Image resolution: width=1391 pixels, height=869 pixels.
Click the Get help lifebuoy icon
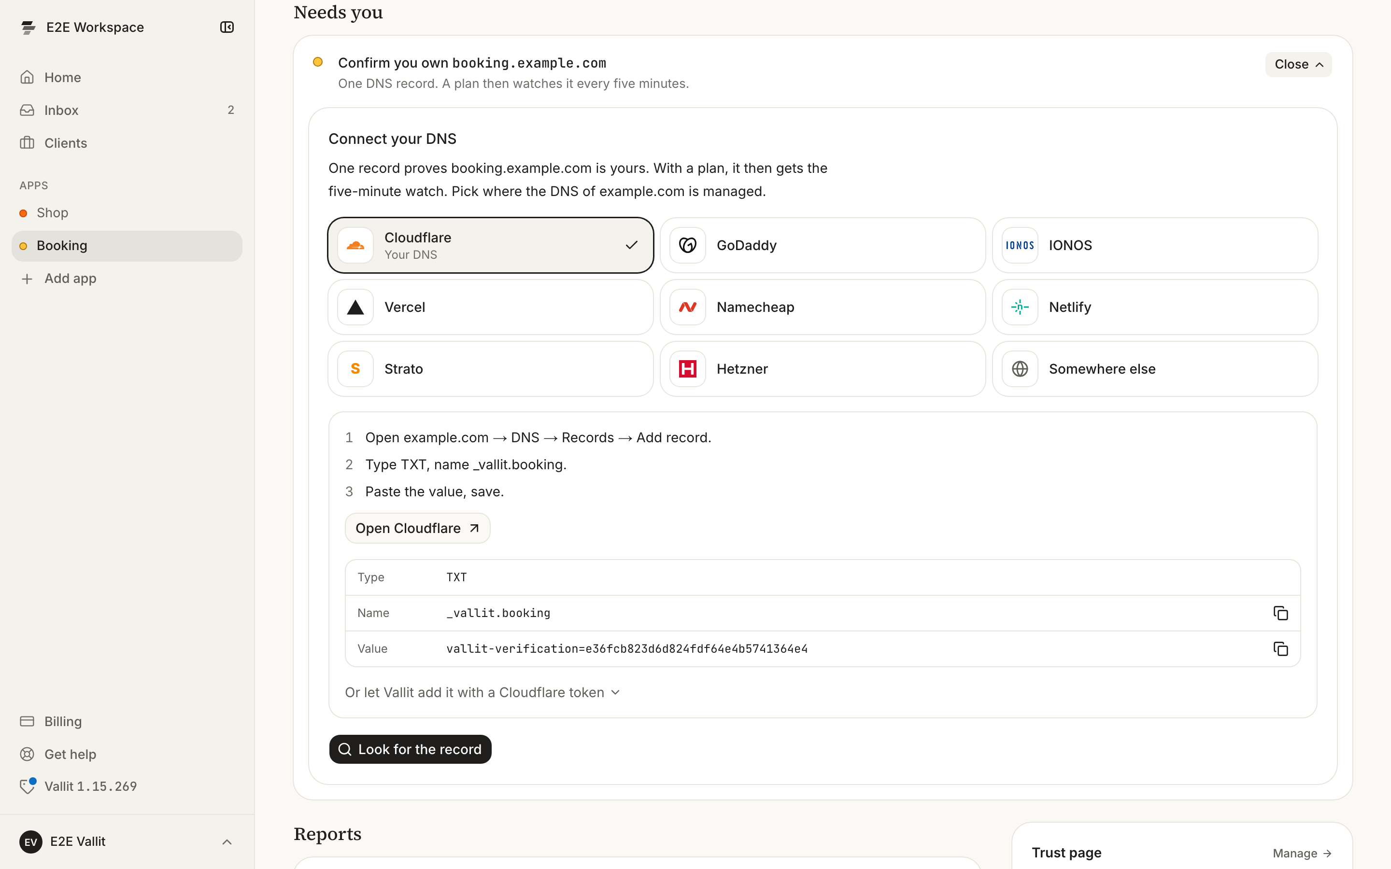click(x=27, y=754)
